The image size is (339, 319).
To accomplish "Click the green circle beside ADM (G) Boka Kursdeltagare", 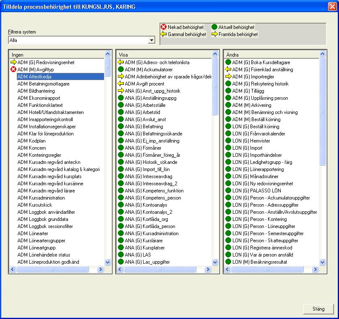I will tap(228, 62).
